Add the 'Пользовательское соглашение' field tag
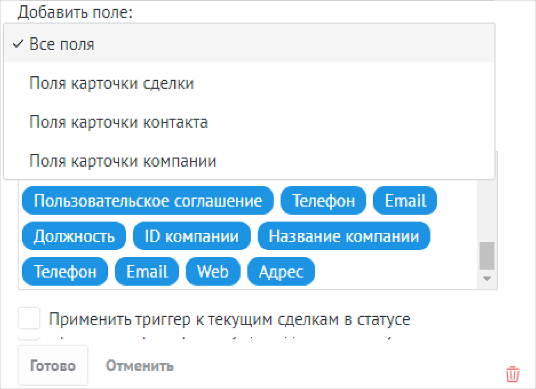Image resolution: width=536 pixels, height=389 pixels. coord(148,201)
